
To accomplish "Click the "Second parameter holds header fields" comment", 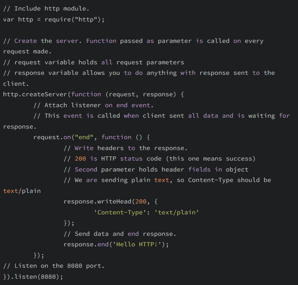I will pos(156,169).
